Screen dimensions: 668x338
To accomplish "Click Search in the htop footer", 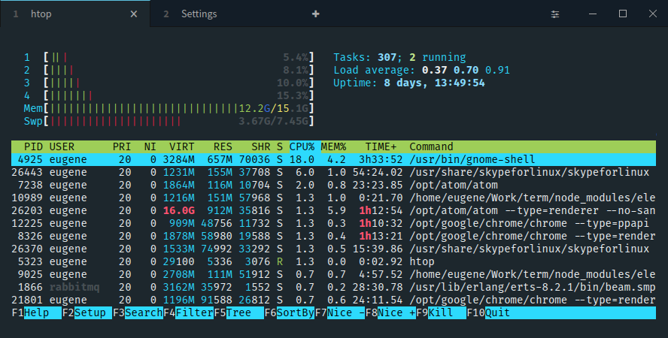I will 143,312.
